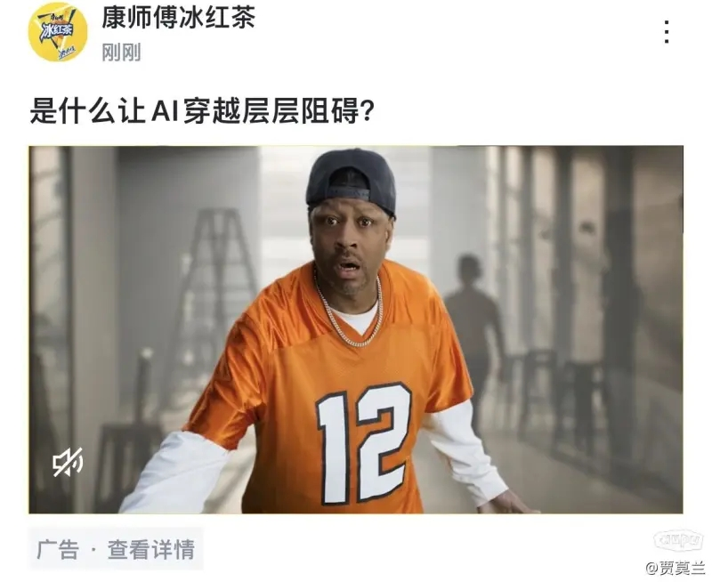Click the dot separator between 广告 and 查看详情
The width and height of the screenshot is (712, 582).
[x=93, y=550]
